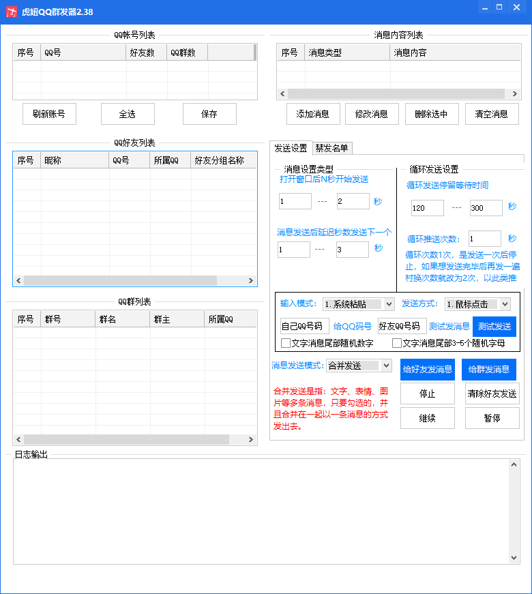Screen dimensions: 532x594
Task: Click 消息内容 column header
Action: (456, 53)
